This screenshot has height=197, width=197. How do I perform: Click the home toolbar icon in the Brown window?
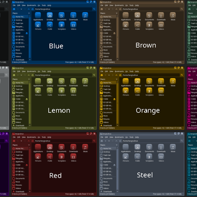click(120, 9)
